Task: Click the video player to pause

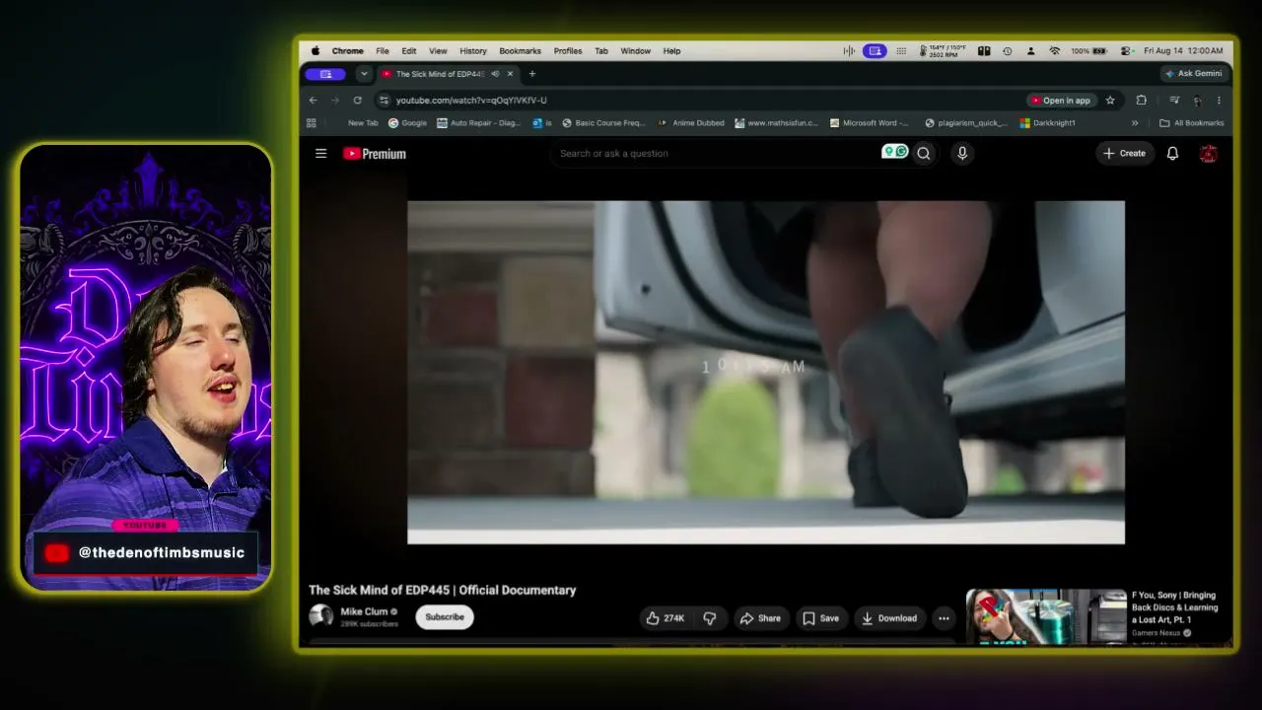Action: [766, 372]
